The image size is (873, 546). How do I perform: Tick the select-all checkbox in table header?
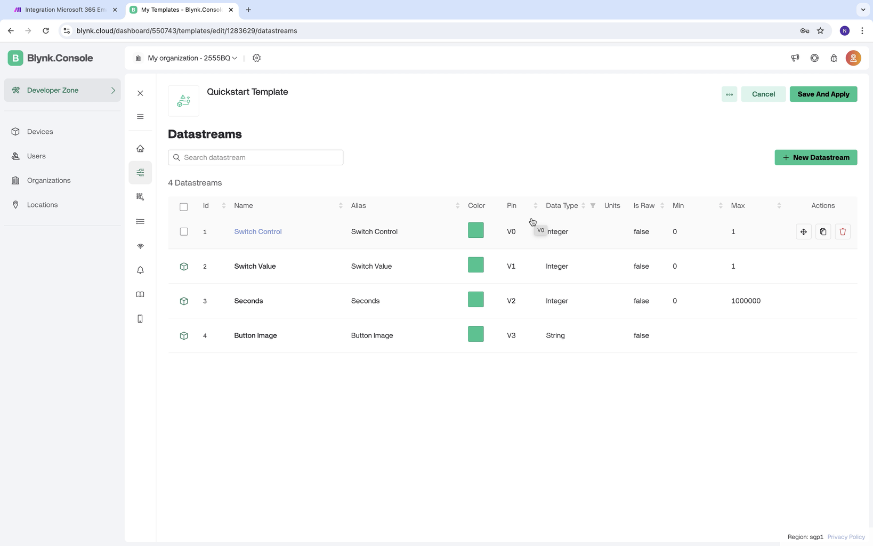click(184, 206)
